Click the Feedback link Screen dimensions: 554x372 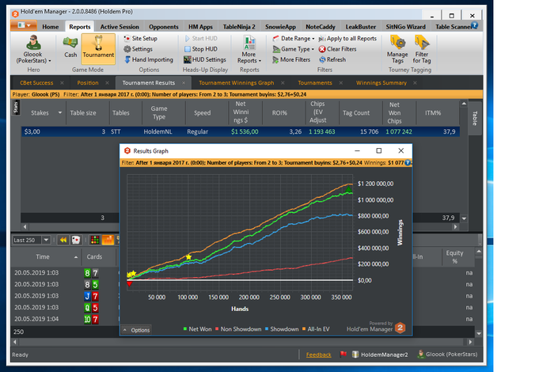(x=318, y=355)
